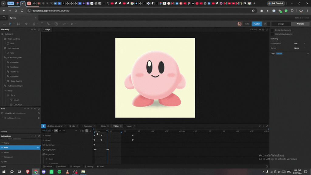
Task: Click the Rive logo home icon
Action: [x=4, y=18]
